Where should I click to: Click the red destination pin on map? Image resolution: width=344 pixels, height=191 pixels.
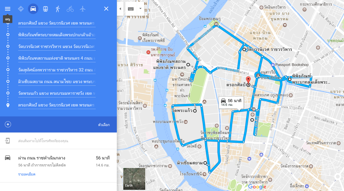(x=248, y=81)
